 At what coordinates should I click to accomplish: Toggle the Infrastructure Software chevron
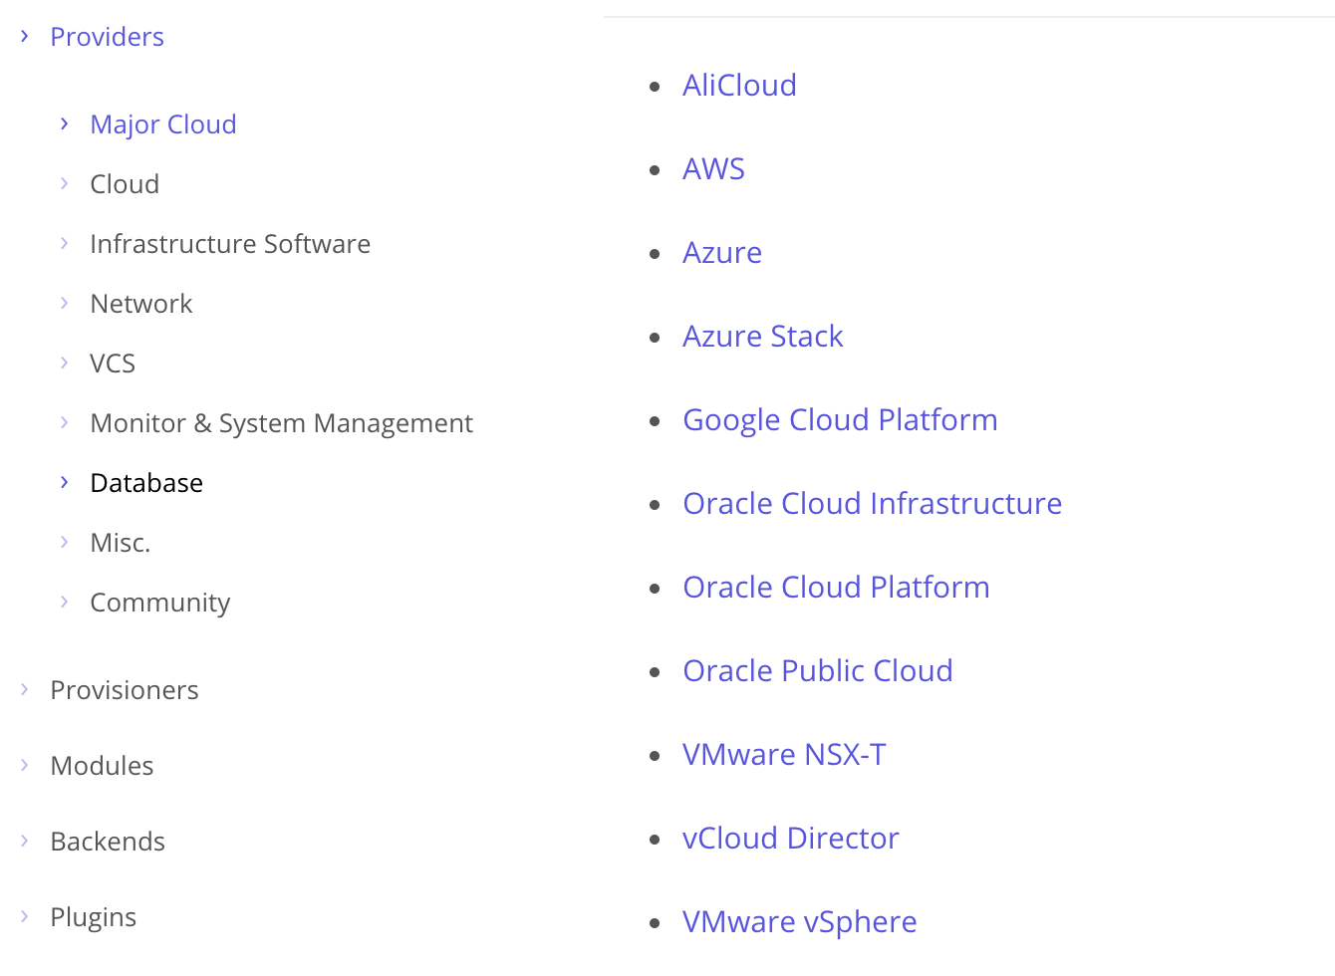[65, 243]
